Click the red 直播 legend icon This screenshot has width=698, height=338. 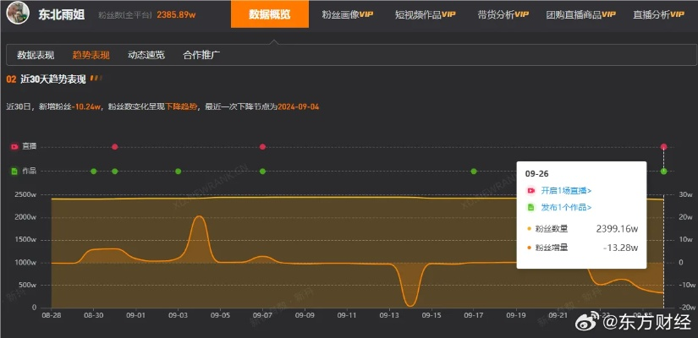coord(14,146)
